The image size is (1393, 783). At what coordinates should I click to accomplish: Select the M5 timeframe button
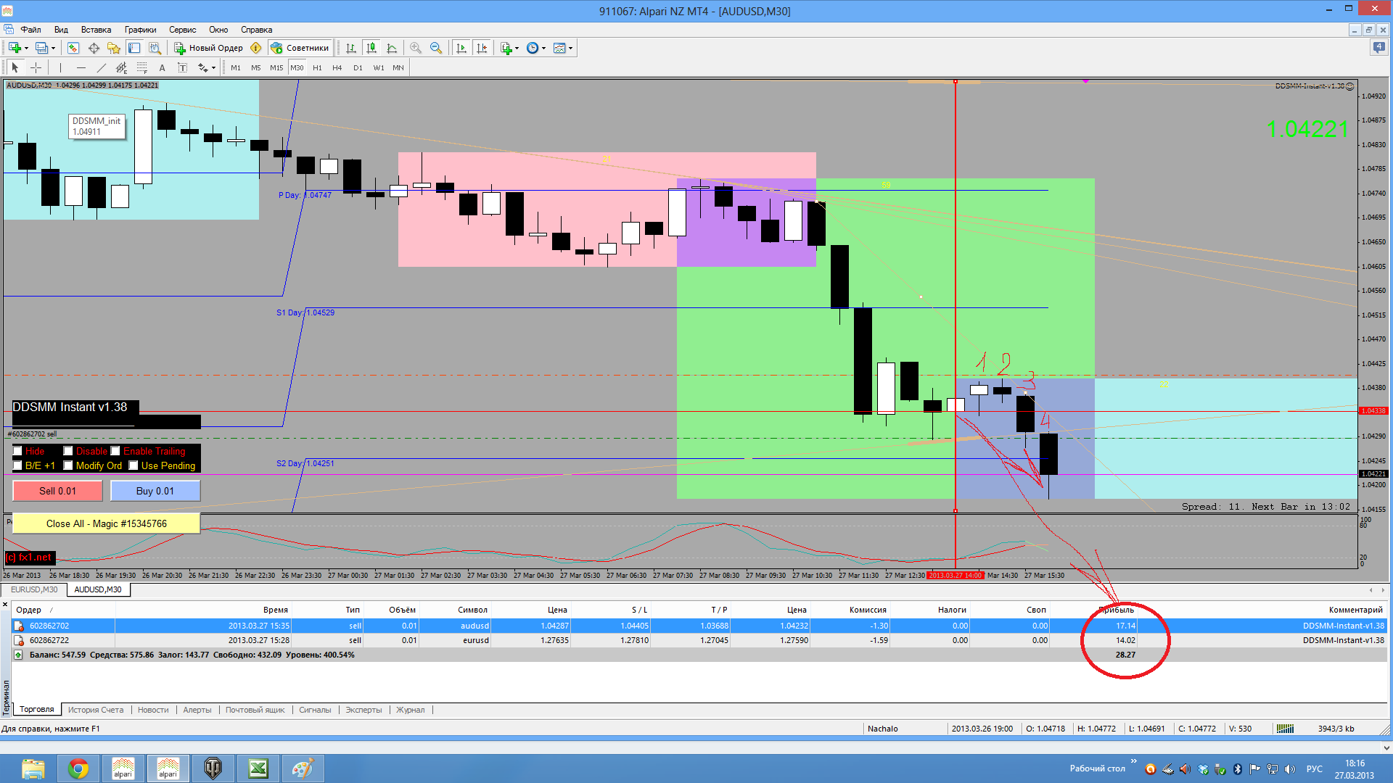tap(256, 67)
